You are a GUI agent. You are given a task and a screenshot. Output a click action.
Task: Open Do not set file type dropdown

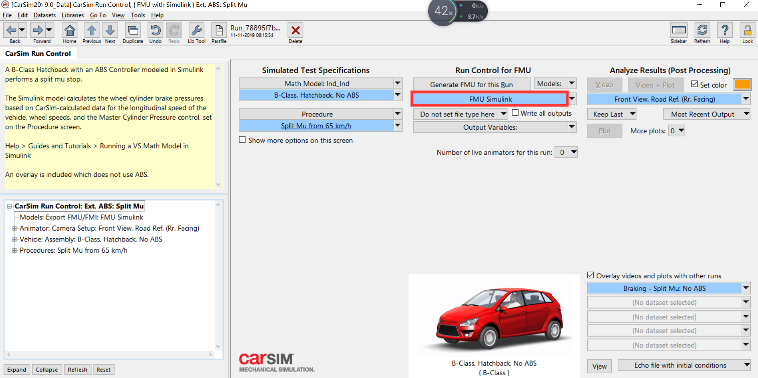click(460, 114)
